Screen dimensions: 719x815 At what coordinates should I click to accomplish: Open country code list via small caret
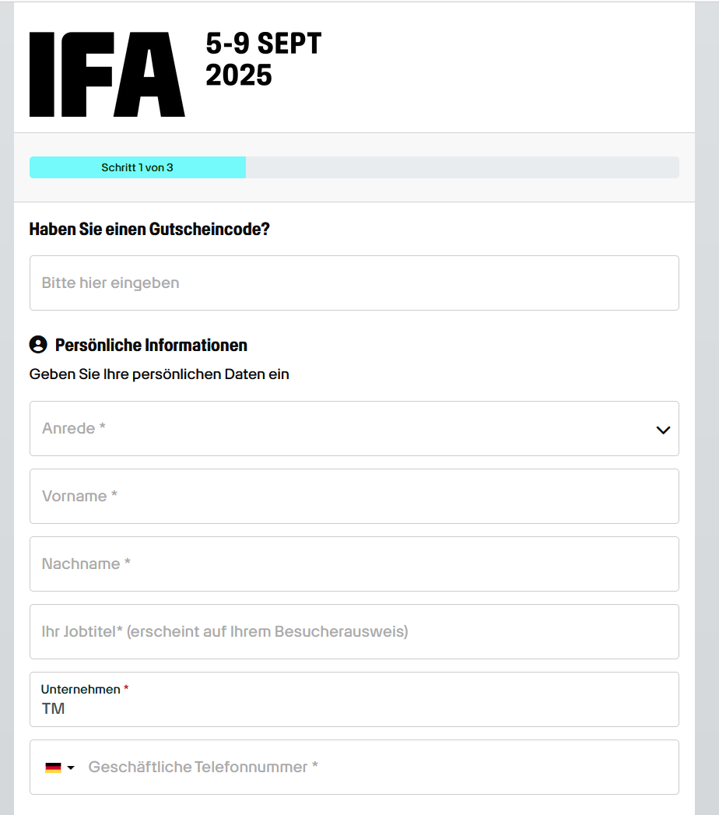pyautogui.click(x=71, y=768)
